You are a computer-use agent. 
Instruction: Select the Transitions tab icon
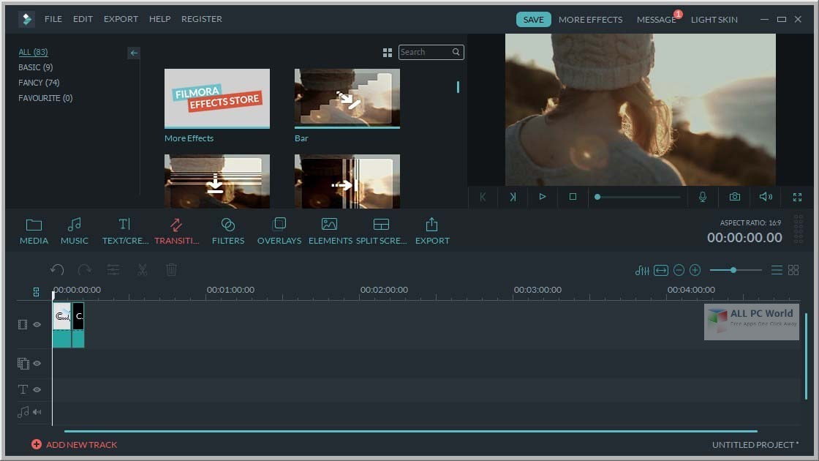point(177,224)
